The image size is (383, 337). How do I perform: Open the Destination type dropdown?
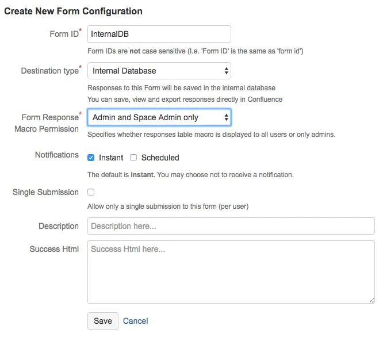pyautogui.click(x=159, y=71)
